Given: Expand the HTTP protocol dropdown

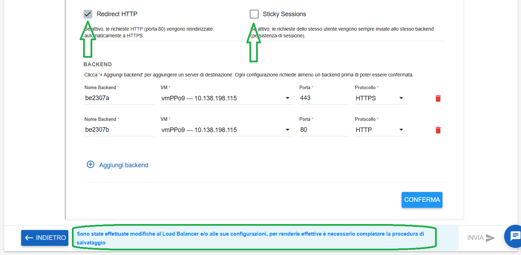Looking at the screenshot, I should 381,130.
